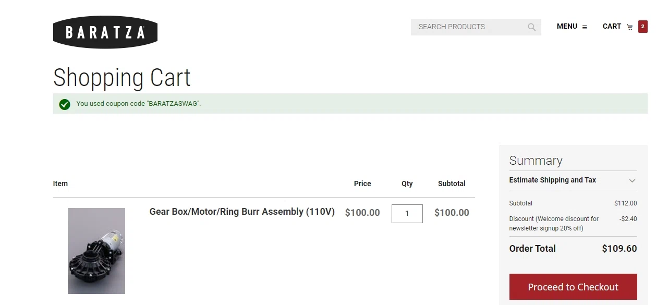This screenshot has width=656, height=305.
Task: Click the Summary heading
Action: tap(536, 161)
